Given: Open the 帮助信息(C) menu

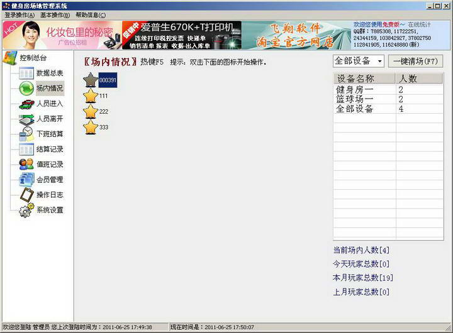Looking at the screenshot, I should pyautogui.click(x=91, y=15).
